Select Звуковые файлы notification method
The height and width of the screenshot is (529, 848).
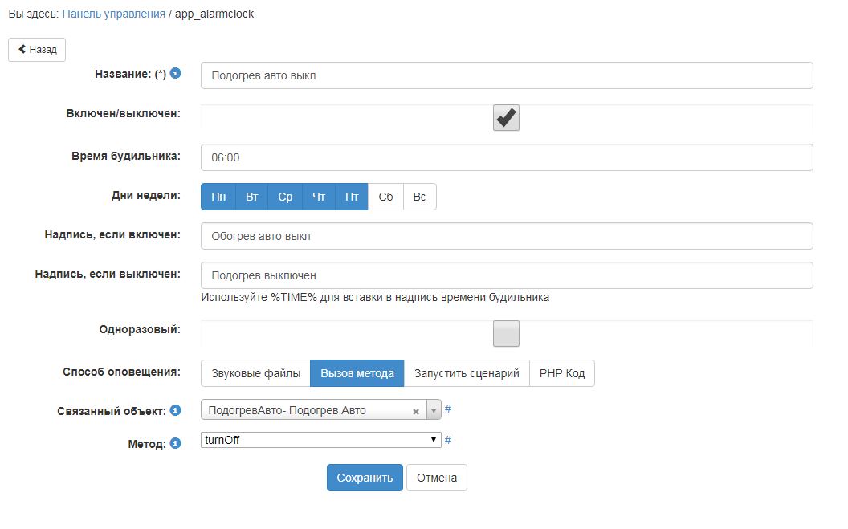tap(255, 373)
